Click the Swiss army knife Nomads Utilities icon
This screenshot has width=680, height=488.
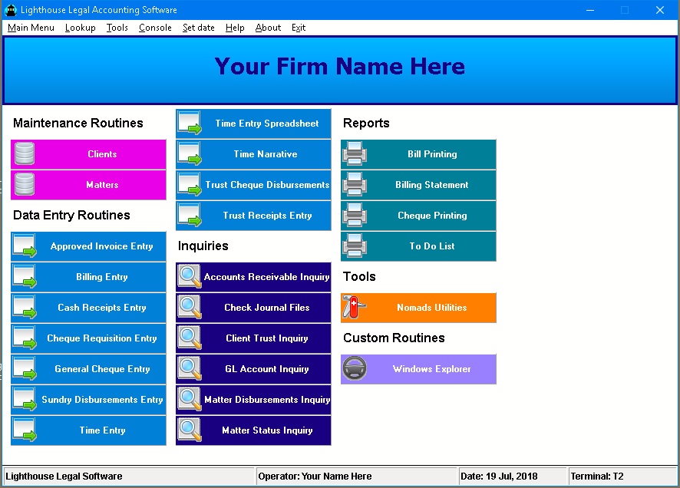coord(355,308)
